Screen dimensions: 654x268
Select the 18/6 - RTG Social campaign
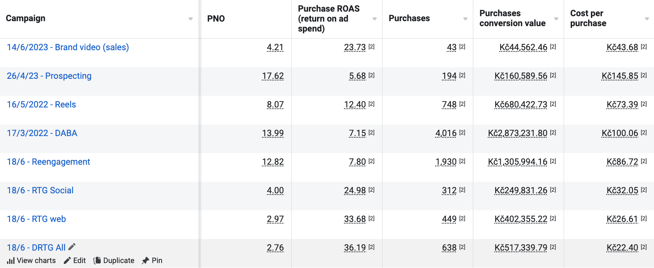(40, 190)
